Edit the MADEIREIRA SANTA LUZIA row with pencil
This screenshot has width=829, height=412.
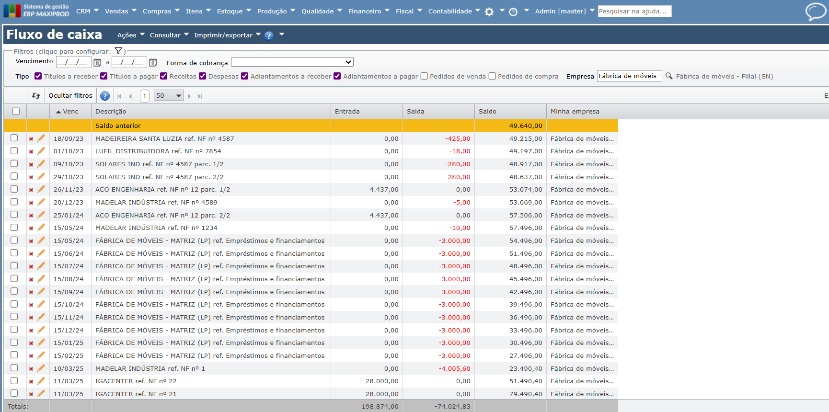[x=41, y=138]
